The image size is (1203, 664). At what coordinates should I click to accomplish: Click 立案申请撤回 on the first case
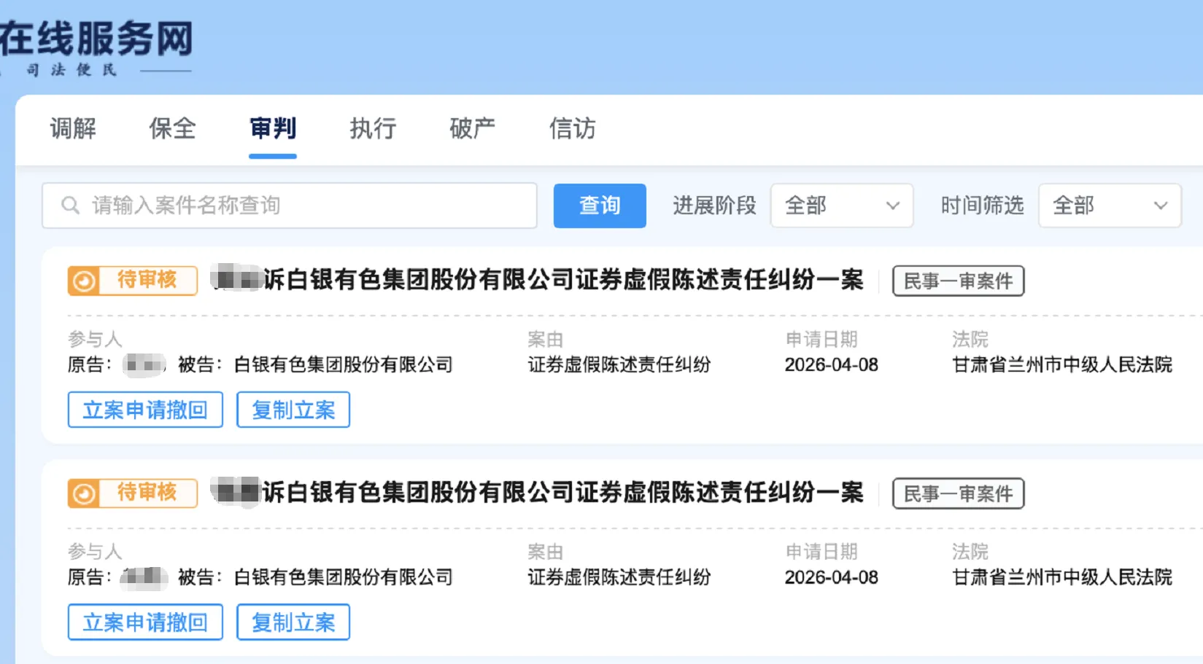[x=144, y=410]
